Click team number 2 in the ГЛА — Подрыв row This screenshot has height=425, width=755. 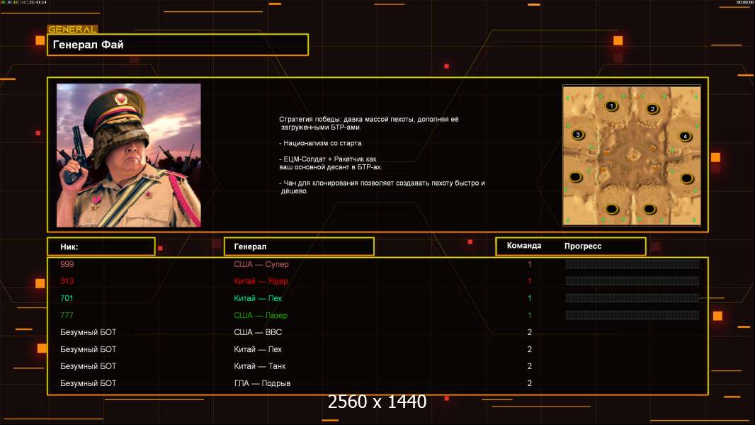point(530,384)
